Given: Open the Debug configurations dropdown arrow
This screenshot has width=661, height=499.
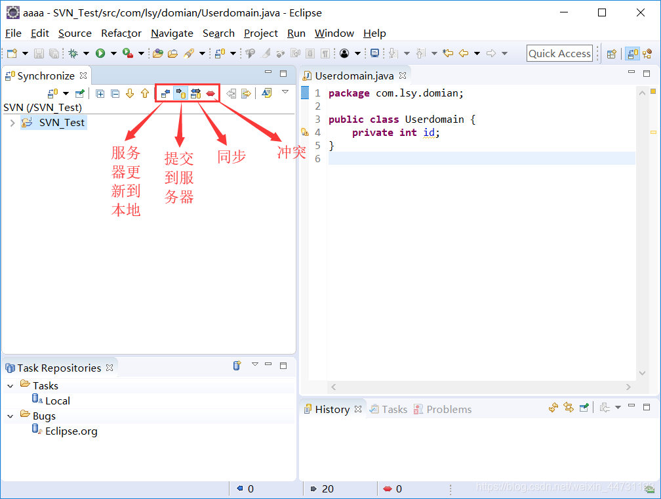Looking at the screenshot, I should click(x=86, y=53).
